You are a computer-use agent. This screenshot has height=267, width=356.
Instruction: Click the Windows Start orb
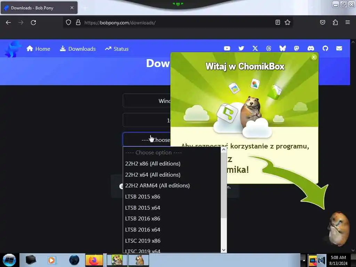pyautogui.click(x=9, y=260)
